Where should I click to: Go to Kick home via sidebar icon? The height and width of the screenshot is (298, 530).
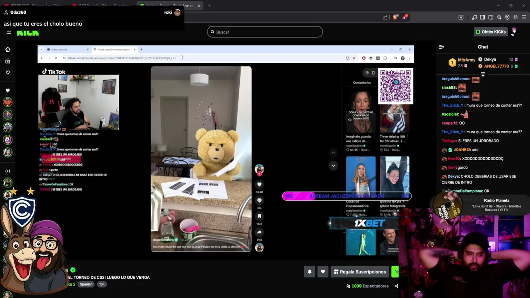(x=7, y=49)
